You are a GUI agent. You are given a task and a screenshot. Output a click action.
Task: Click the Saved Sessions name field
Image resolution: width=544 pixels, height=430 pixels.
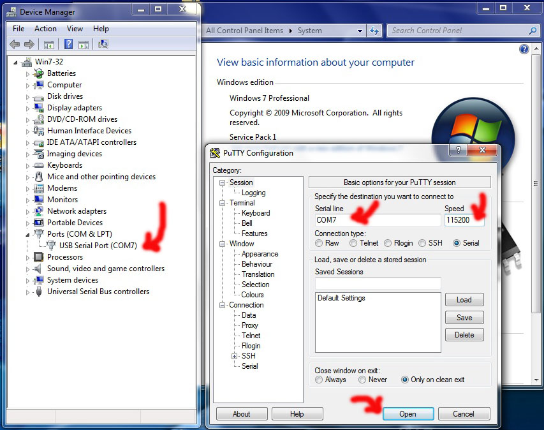point(378,283)
